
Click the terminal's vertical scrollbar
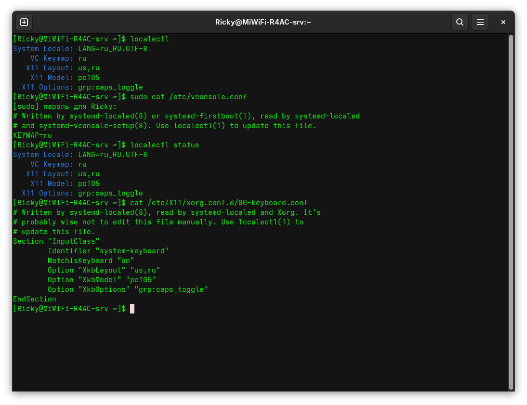pyautogui.click(x=511, y=212)
